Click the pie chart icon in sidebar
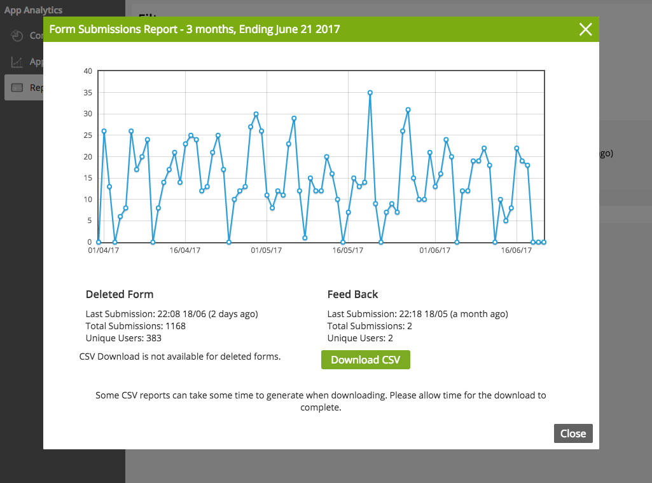 tap(17, 36)
